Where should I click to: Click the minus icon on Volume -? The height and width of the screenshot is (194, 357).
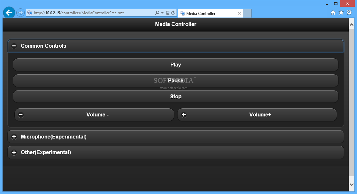point(21,115)
